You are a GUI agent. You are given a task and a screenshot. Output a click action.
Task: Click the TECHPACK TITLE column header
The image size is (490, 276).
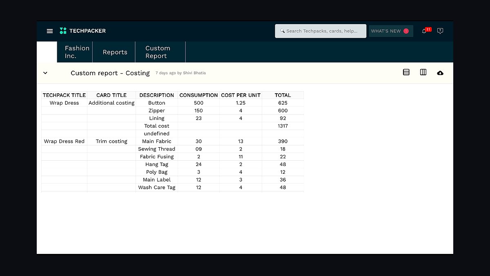64,95
